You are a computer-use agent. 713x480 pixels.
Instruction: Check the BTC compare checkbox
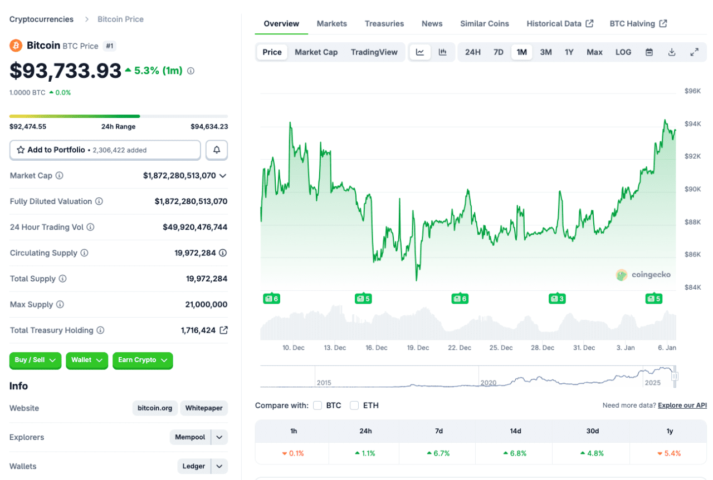[x=318, y=405]
